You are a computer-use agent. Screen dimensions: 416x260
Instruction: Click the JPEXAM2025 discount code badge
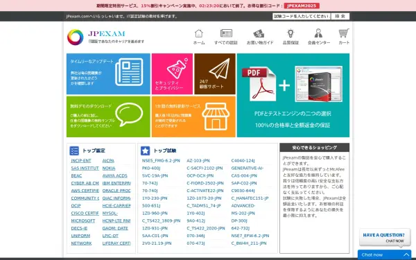(302, 6)
